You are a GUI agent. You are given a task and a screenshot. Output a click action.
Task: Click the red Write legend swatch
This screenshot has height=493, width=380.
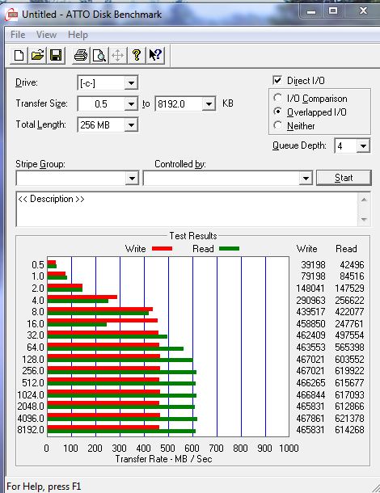(x=162, y=248)
